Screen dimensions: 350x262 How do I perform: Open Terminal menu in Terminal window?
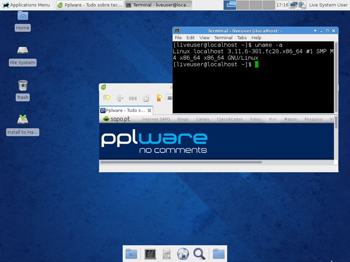click(x=223, y=38)
